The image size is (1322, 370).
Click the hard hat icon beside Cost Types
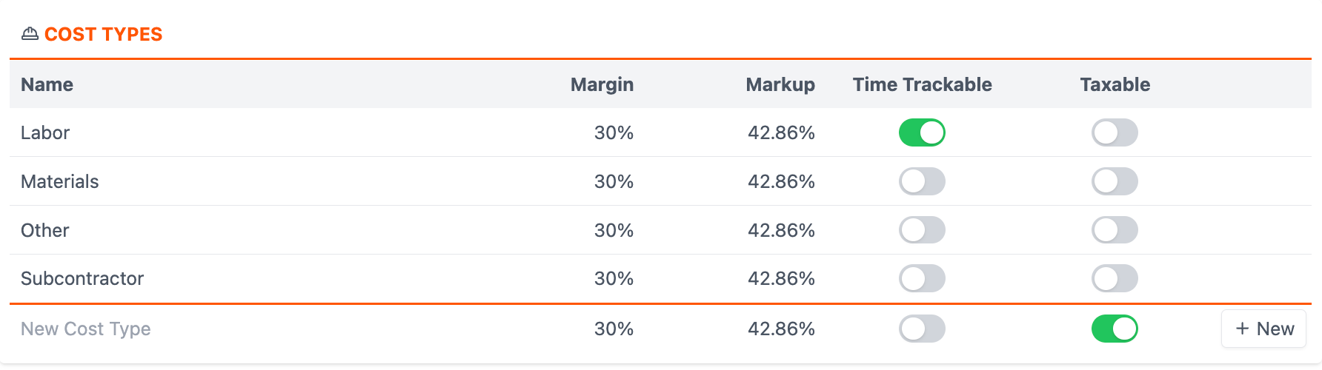point(30,34)
